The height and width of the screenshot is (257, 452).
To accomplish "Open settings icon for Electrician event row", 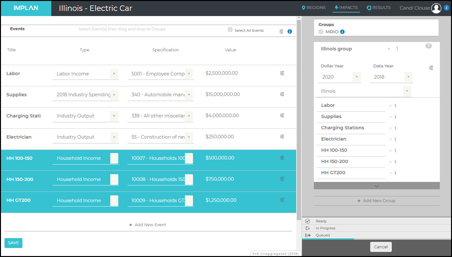I will coord(282,137).
